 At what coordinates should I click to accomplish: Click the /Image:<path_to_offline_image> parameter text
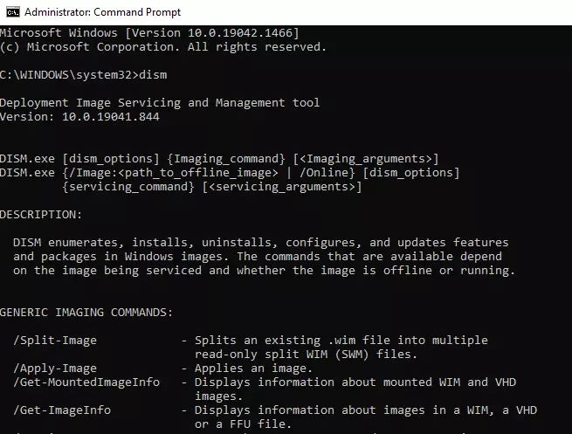pos(174,173)
